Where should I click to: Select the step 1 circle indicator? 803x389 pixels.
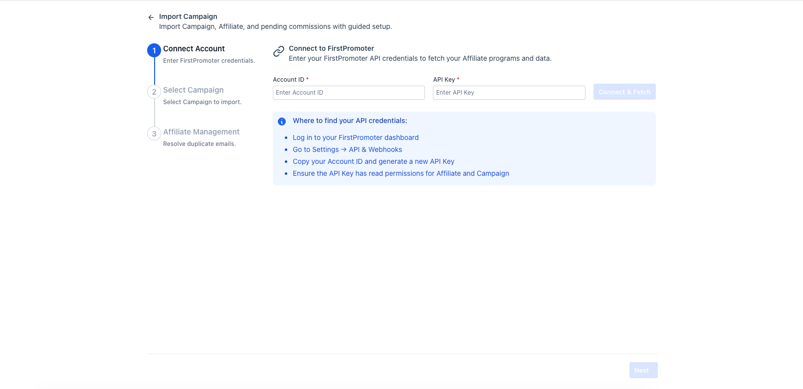pos(154,50)
